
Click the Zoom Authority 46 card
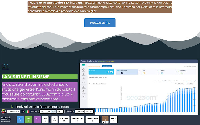(x=127, y=72)
